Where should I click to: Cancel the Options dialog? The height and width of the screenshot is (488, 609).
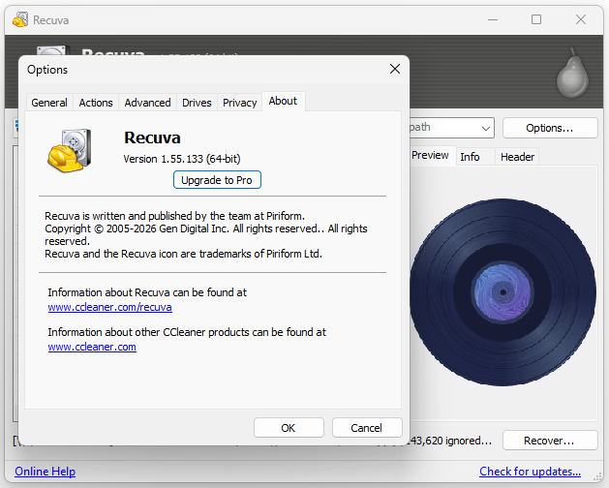click(x=366, y=428)
